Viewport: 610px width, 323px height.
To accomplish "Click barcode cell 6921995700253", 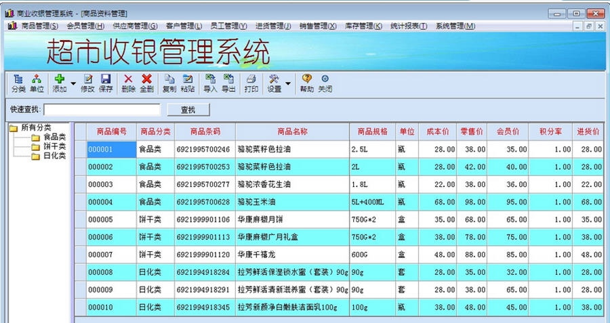I will click(x=205, y=167).
